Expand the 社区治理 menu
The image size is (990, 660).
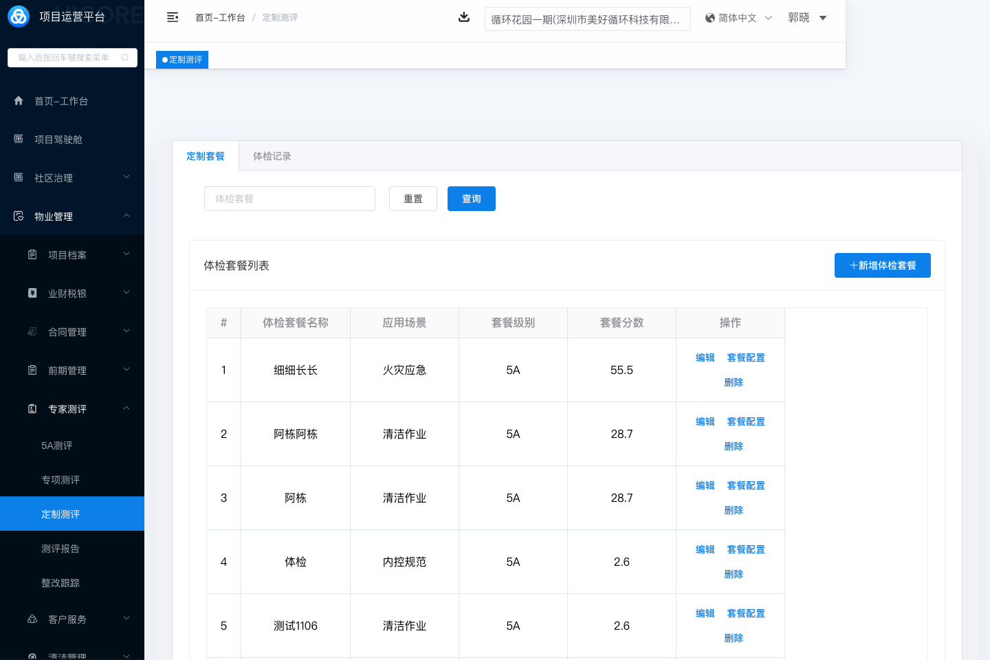pos(126,177)
